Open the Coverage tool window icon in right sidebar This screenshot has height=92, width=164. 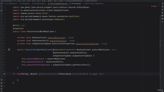[x=162, y=22]
